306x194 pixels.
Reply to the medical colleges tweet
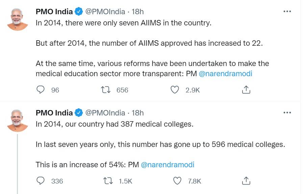(41, 181)
